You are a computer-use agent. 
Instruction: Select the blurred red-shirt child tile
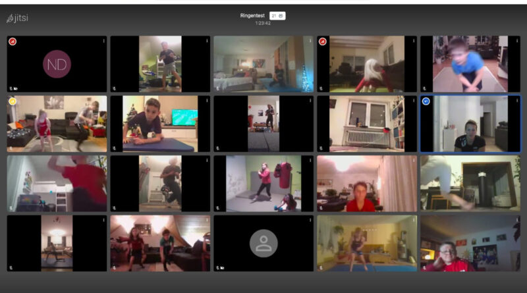(57, 184)
